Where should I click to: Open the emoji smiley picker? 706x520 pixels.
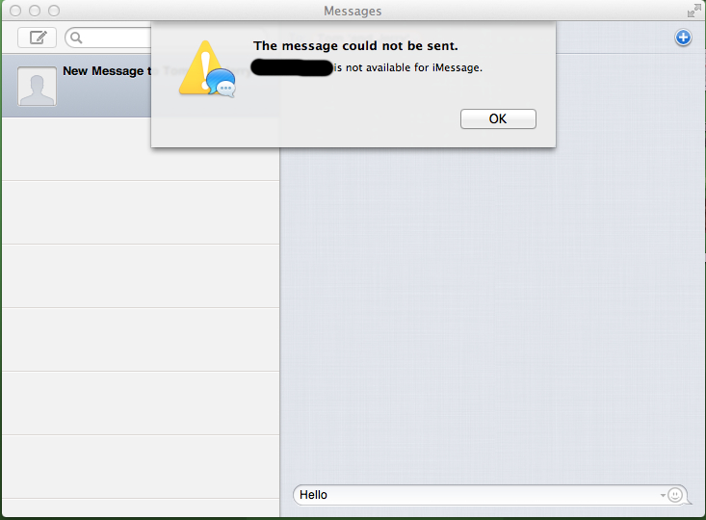tap(674, 495)
